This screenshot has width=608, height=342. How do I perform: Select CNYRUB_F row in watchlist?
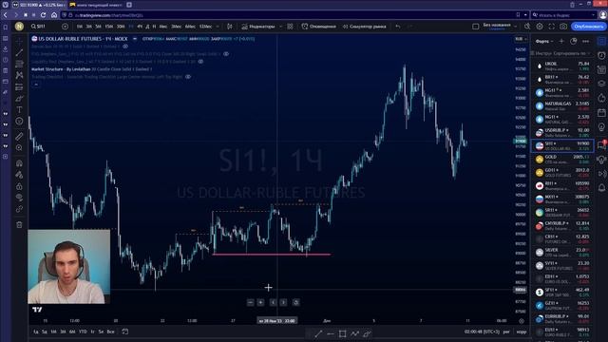562,226
